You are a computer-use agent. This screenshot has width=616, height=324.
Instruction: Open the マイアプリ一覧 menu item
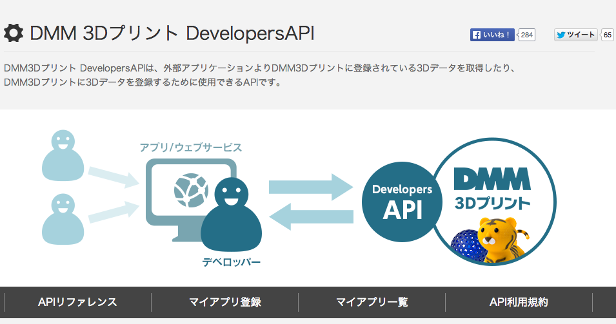[372, 302]
